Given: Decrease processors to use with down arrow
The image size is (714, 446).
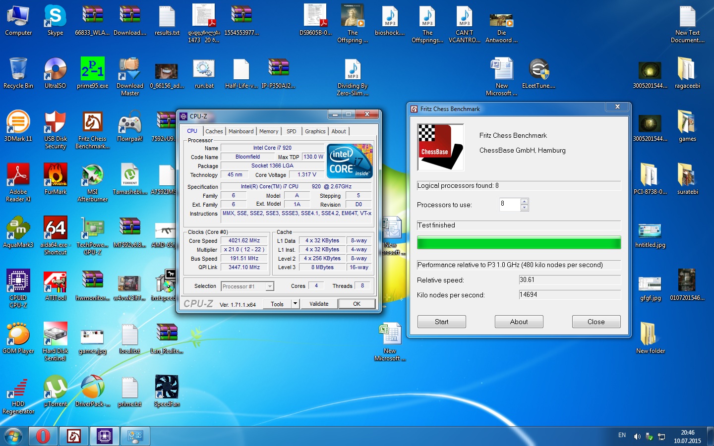Looking at the screenshot, I should (525, 208).
